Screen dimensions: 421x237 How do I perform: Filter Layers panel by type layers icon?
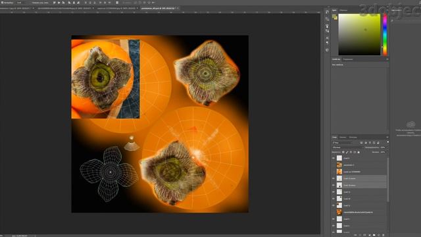370,143
